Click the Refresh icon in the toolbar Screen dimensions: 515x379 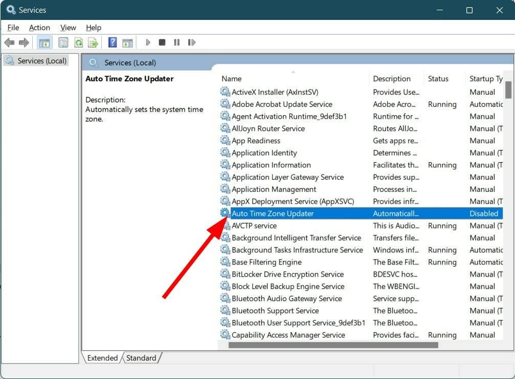pos(79,42)
